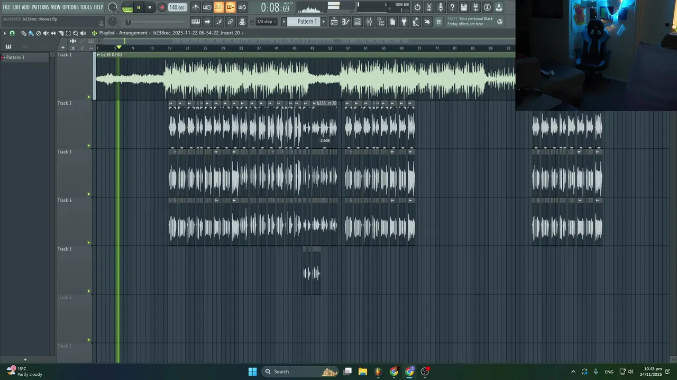
Task: Click the song position slider handle
Action: tap(128, 22)
